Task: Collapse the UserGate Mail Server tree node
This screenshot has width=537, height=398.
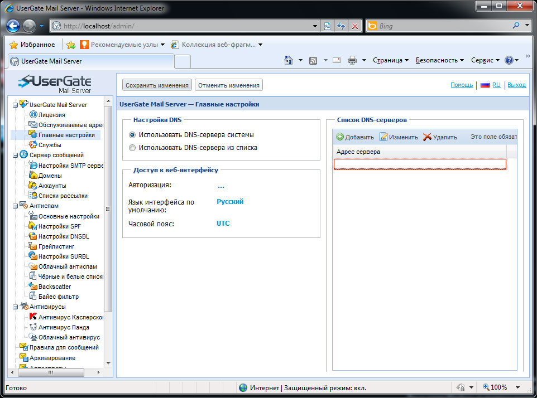Action: point(15,105)
